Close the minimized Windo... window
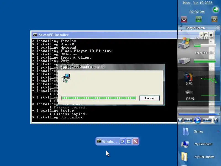 [135, 141]
